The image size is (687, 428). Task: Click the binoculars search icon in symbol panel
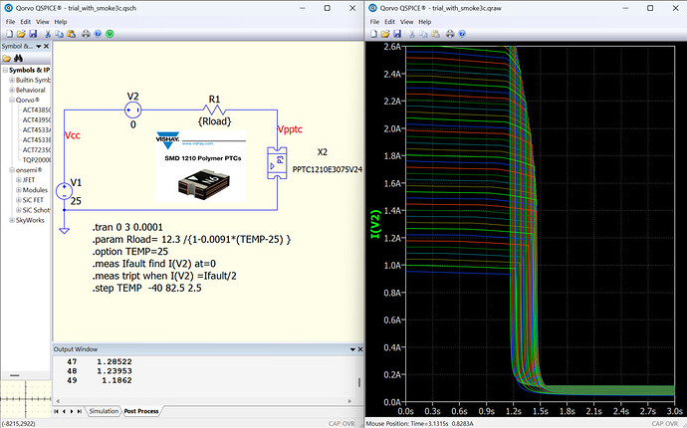pyautogui.click(x=18, y=59)
